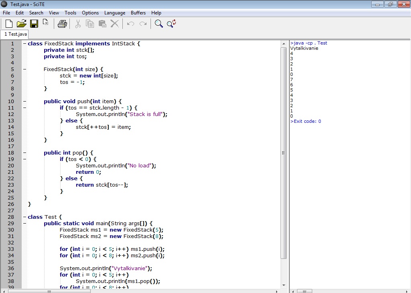Close the current file via the toolbar icon
The image size is (411, 293).
(x=46, y=23)
